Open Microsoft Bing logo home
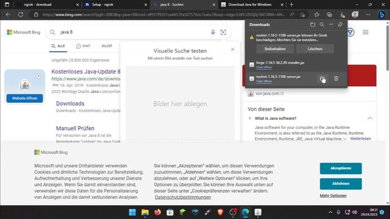 point(23,32)
